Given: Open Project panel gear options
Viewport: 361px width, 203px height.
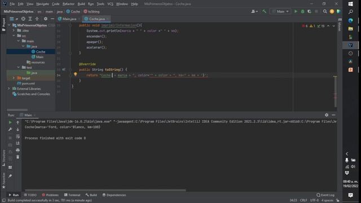Looking at the screenshot, I should (46, 19).
